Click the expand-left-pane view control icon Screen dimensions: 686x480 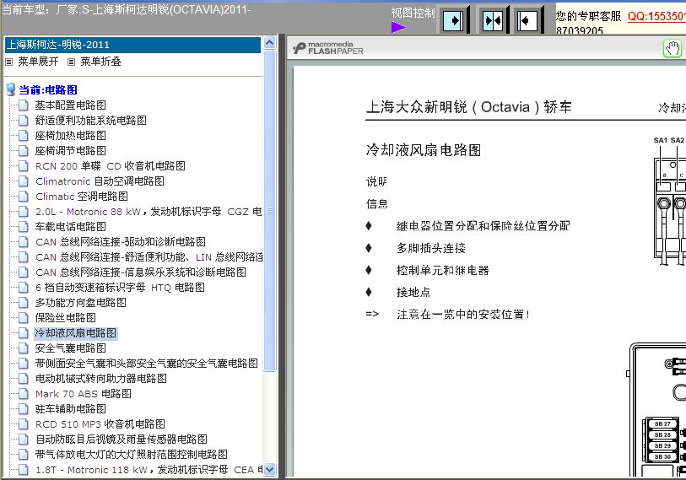[x=527, y=20]
